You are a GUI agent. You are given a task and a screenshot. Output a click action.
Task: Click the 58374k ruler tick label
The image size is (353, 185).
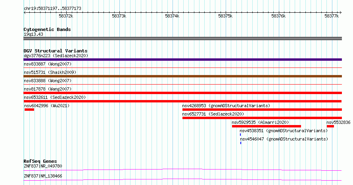coord(172,16)
